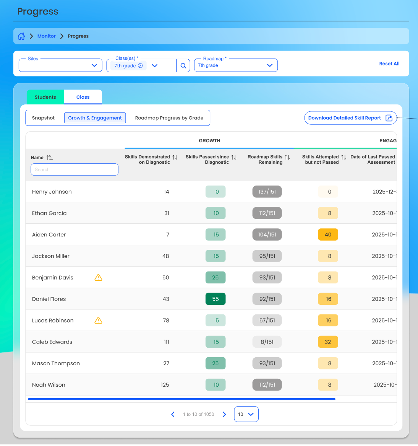Select the Growth & Engagement view
Image resolution: width=418 pixels, height=446 pixels.
(95, 118)
